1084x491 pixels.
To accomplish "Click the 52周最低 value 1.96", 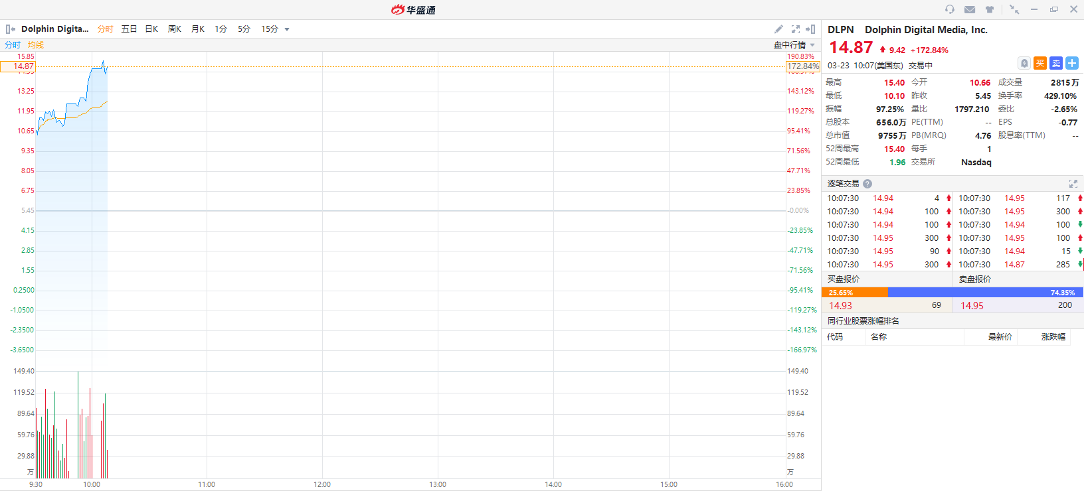I will click(897, 163).
